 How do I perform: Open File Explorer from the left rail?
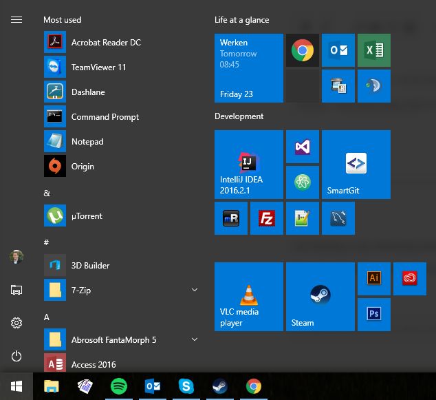pyautogui.click(x=17, y=290)
